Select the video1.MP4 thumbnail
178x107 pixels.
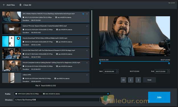tap(12, 78)
